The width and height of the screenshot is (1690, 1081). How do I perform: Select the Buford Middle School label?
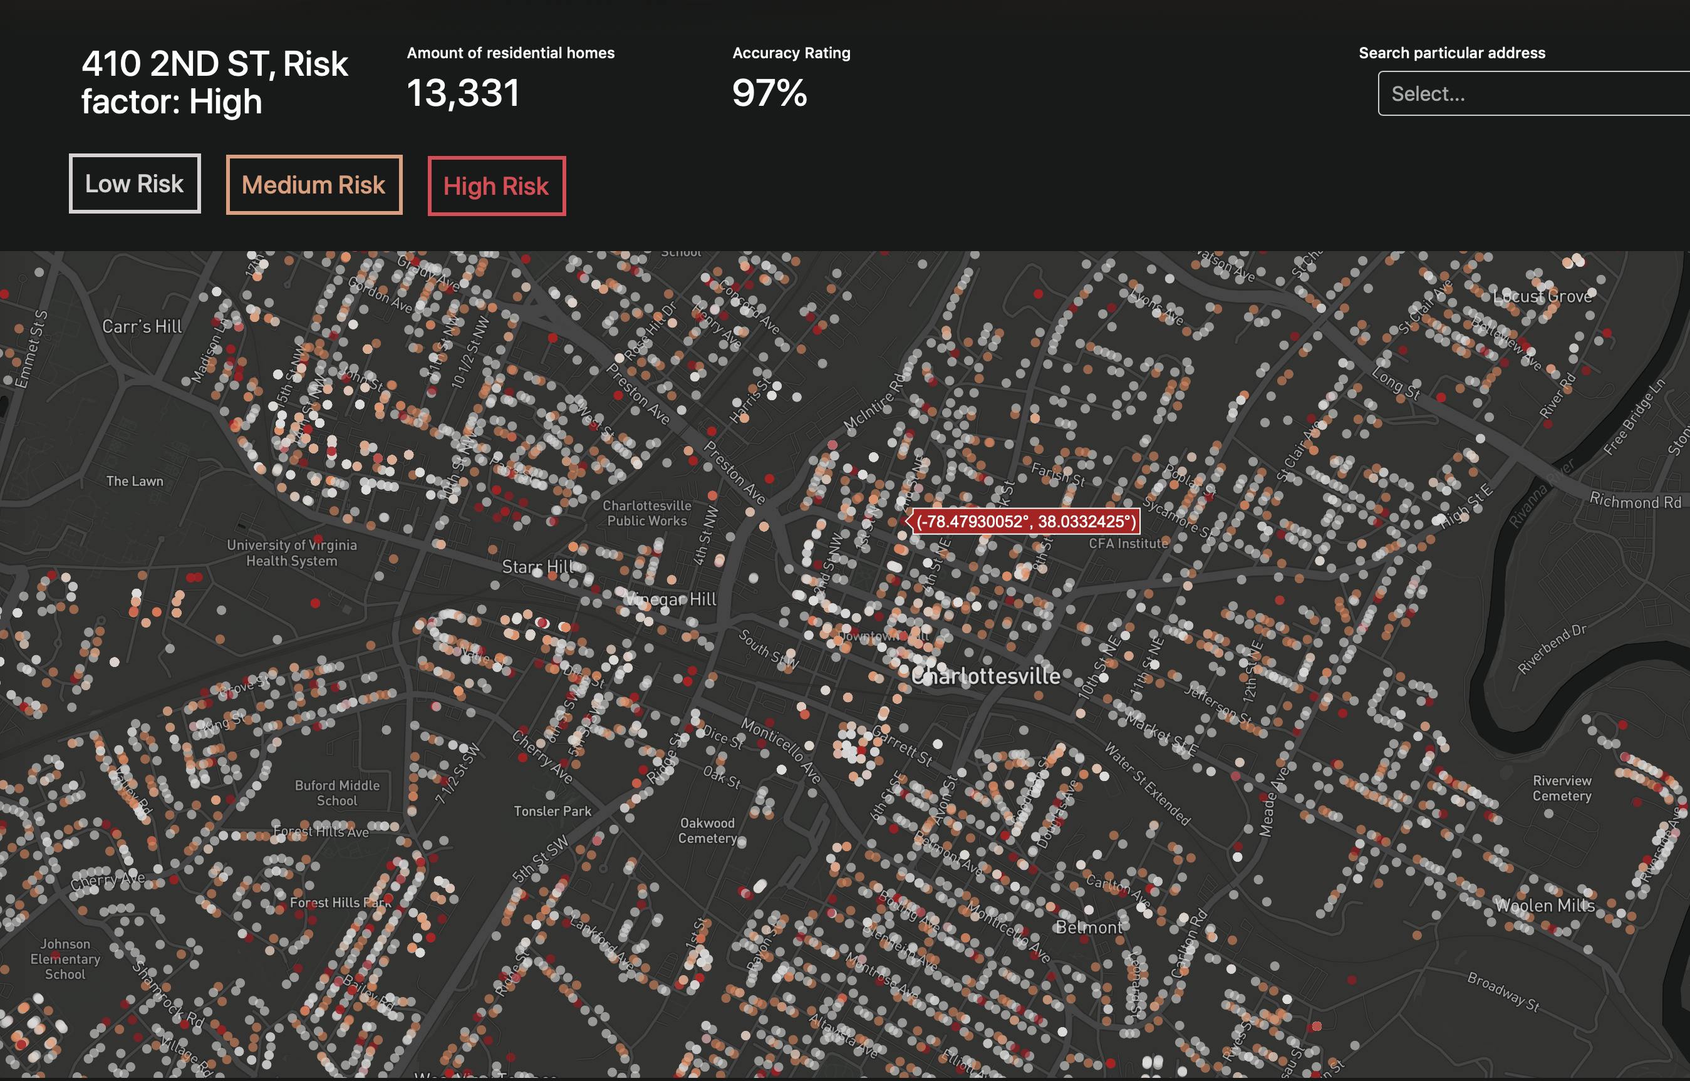(337, 792)
